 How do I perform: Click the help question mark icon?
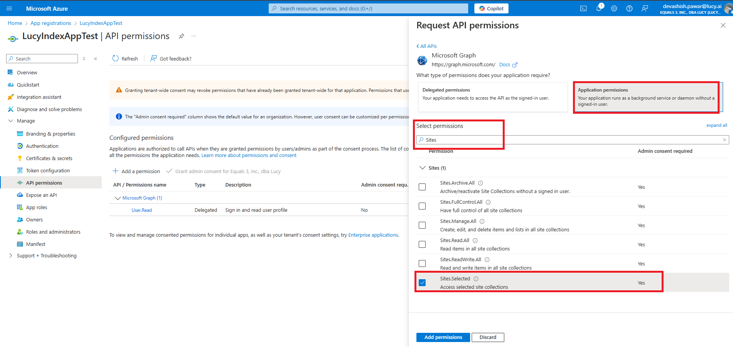click(x=629, y=8)
